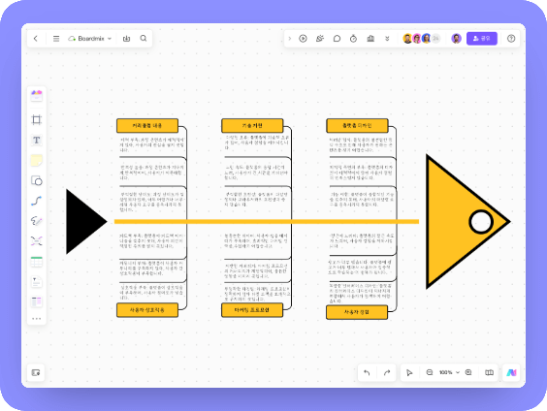547x411 pixels.
Task: Select the pen drawing tool
Action: pos(36,221)
